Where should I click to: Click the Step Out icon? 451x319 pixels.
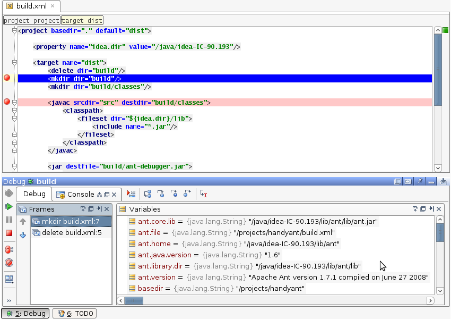coord(187,195)
